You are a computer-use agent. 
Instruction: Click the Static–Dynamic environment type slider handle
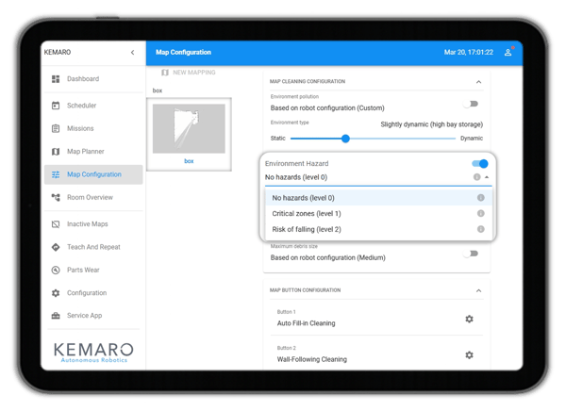click(x=345, y=139)
